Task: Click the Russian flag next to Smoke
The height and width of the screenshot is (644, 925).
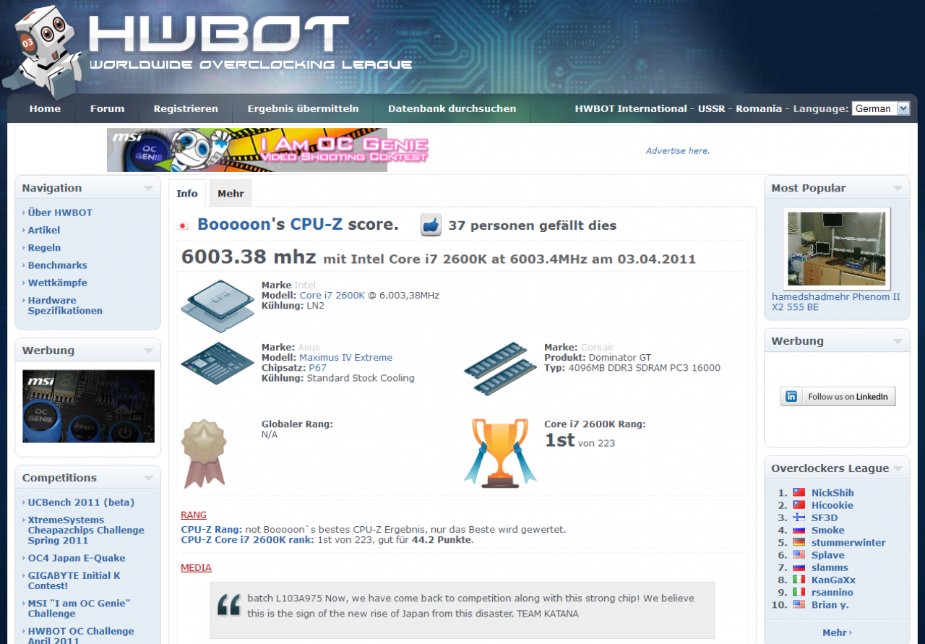Action: click(799, 530)
